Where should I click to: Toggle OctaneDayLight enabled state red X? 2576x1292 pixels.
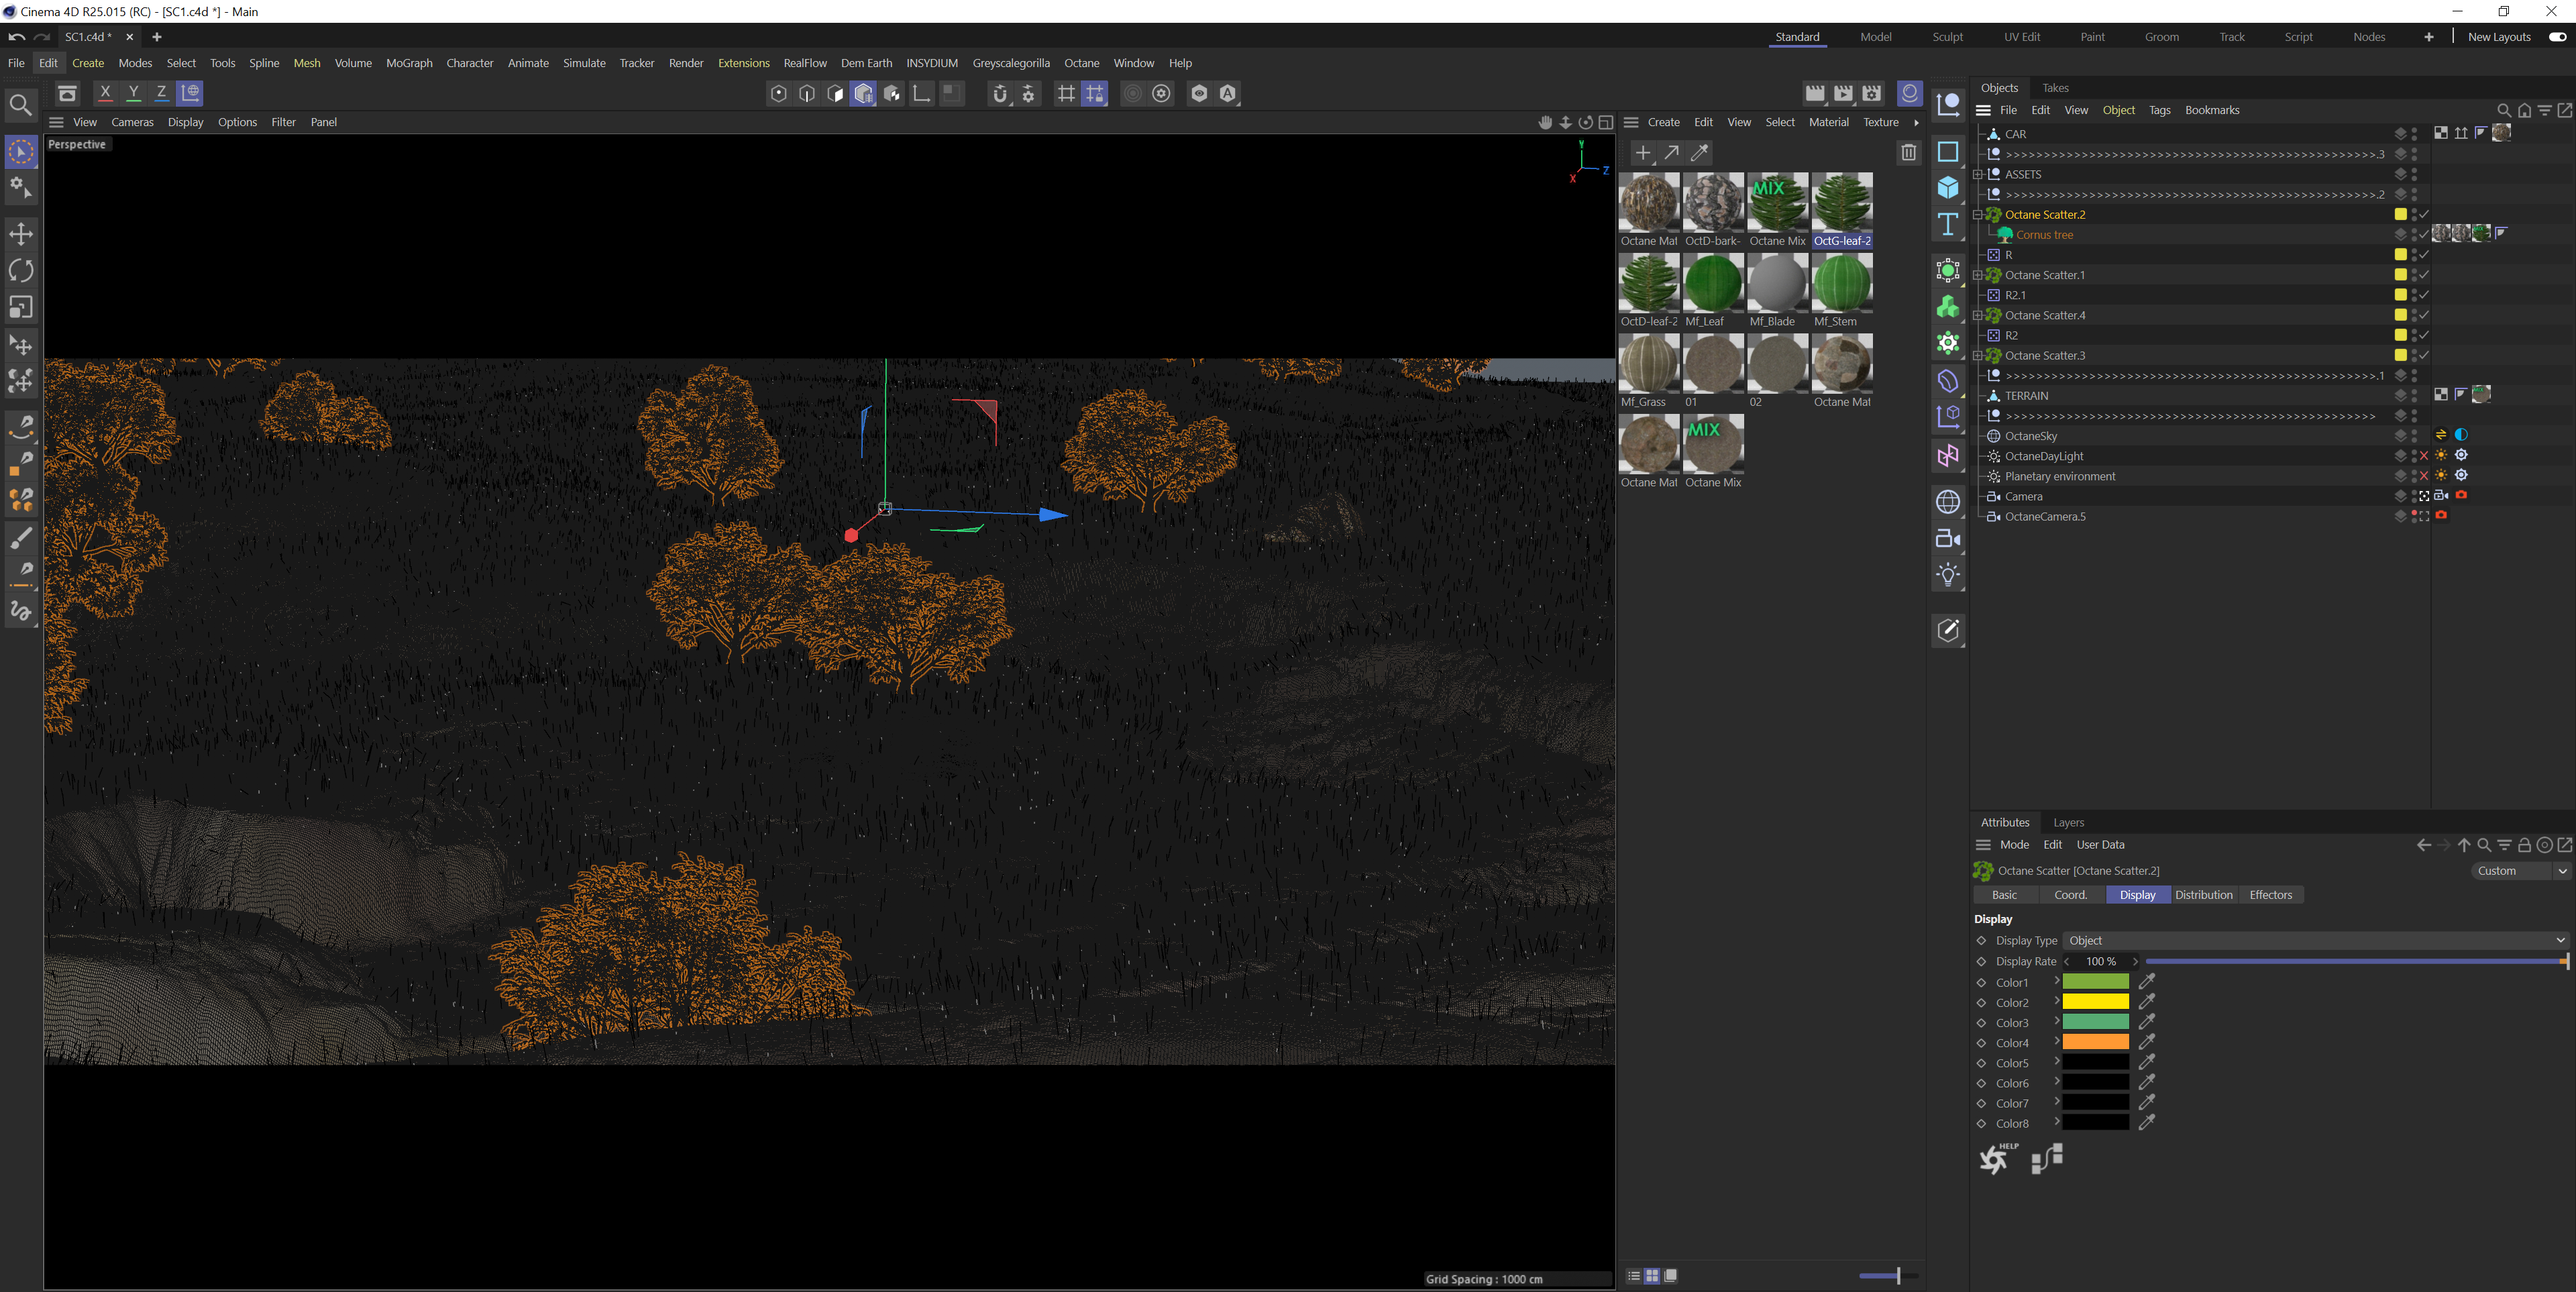click(2424, 456)
